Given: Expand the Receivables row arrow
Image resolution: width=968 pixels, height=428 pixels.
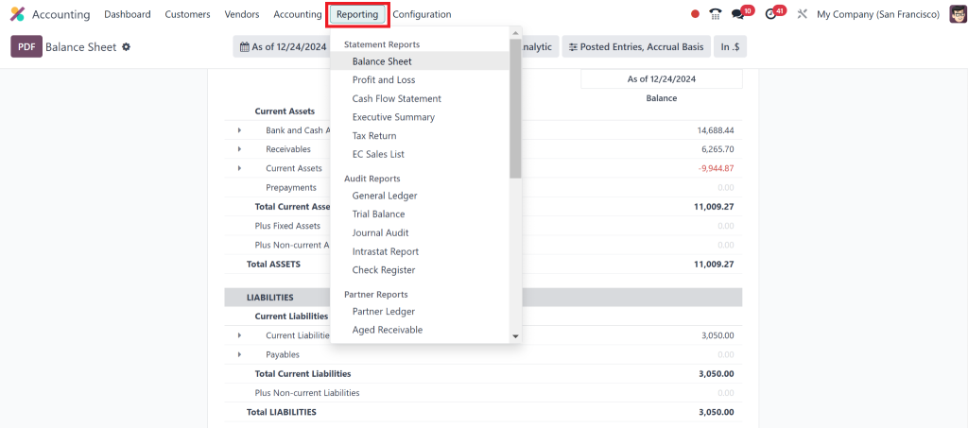Looking at the screenshot, I should tap(239, 149).
